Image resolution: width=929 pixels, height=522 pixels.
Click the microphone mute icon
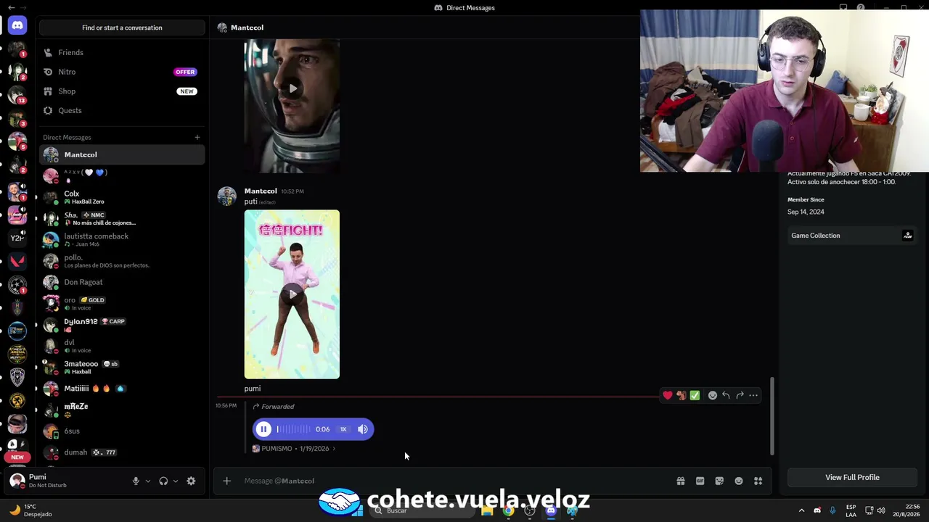[136, 481]
